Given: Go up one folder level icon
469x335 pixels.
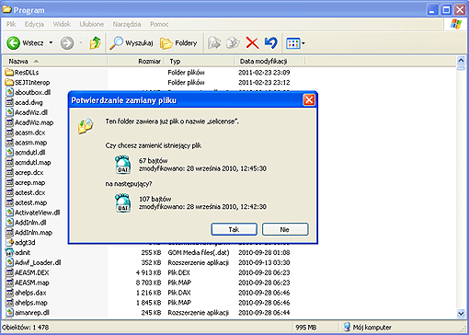Looking at the screenshot, I should click(96, 43).
